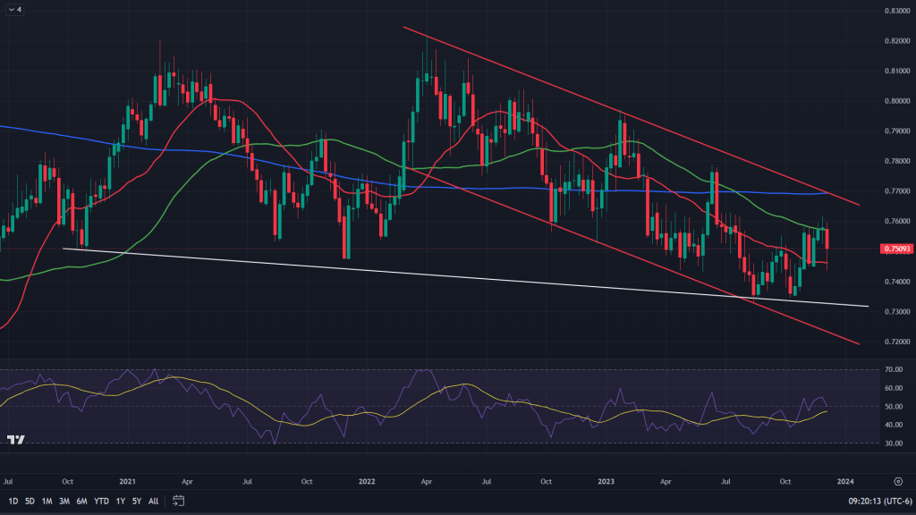916x515 pixels.
Task: Select the 1Y time range
Action: coord(120,501)
